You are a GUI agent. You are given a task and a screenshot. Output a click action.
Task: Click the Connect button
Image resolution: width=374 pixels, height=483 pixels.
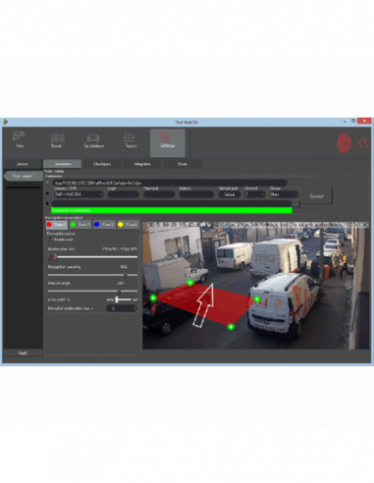(x=316, y=196)
